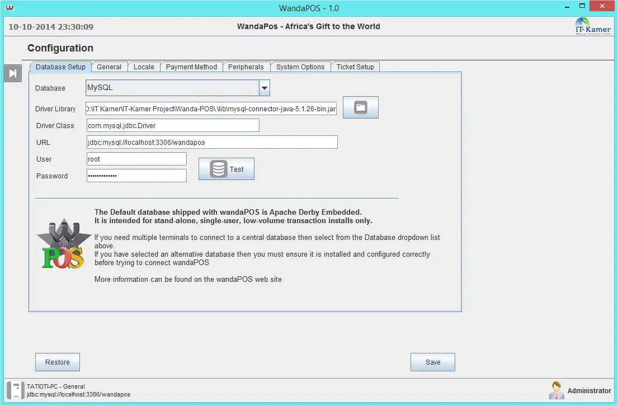Click the Administrator label in status bar
Image resolution: width=618 pixels, height=406 pixels.
pos(589,391)
